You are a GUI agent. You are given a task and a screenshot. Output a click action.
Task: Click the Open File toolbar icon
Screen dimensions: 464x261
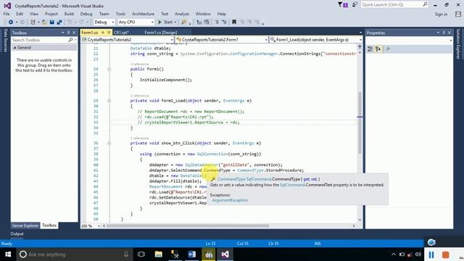click(44, 22)
